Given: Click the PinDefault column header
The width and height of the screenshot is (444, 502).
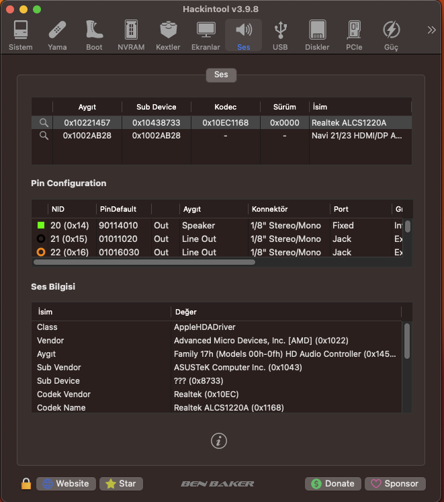Looking at the screenshot, I should pyautogui.click(x=124, y=209).
